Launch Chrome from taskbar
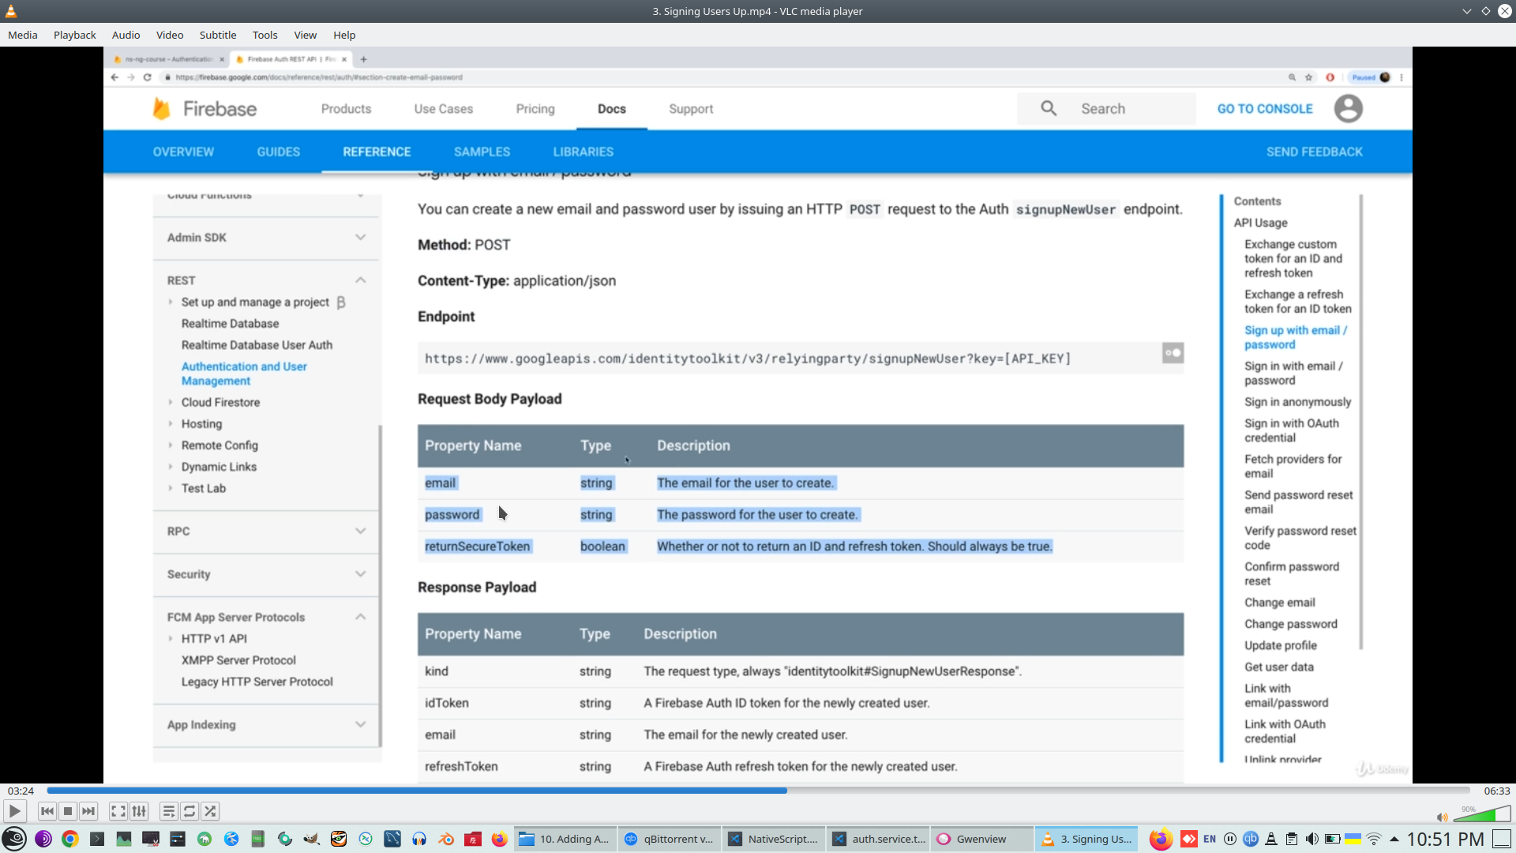Screen dimensions: 1516x853 pyautogui.click(x=70, y=839)
